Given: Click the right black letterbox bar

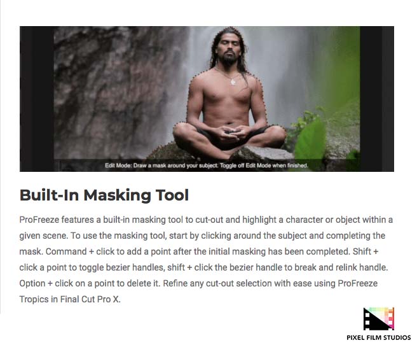Looking at the screenshot, I should [376, 99].
